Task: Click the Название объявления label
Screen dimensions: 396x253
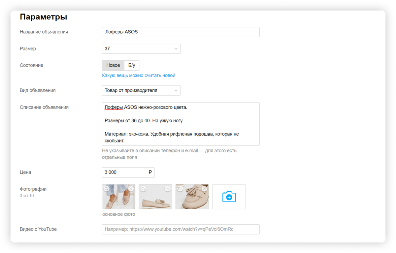Action: coord(44,32)
